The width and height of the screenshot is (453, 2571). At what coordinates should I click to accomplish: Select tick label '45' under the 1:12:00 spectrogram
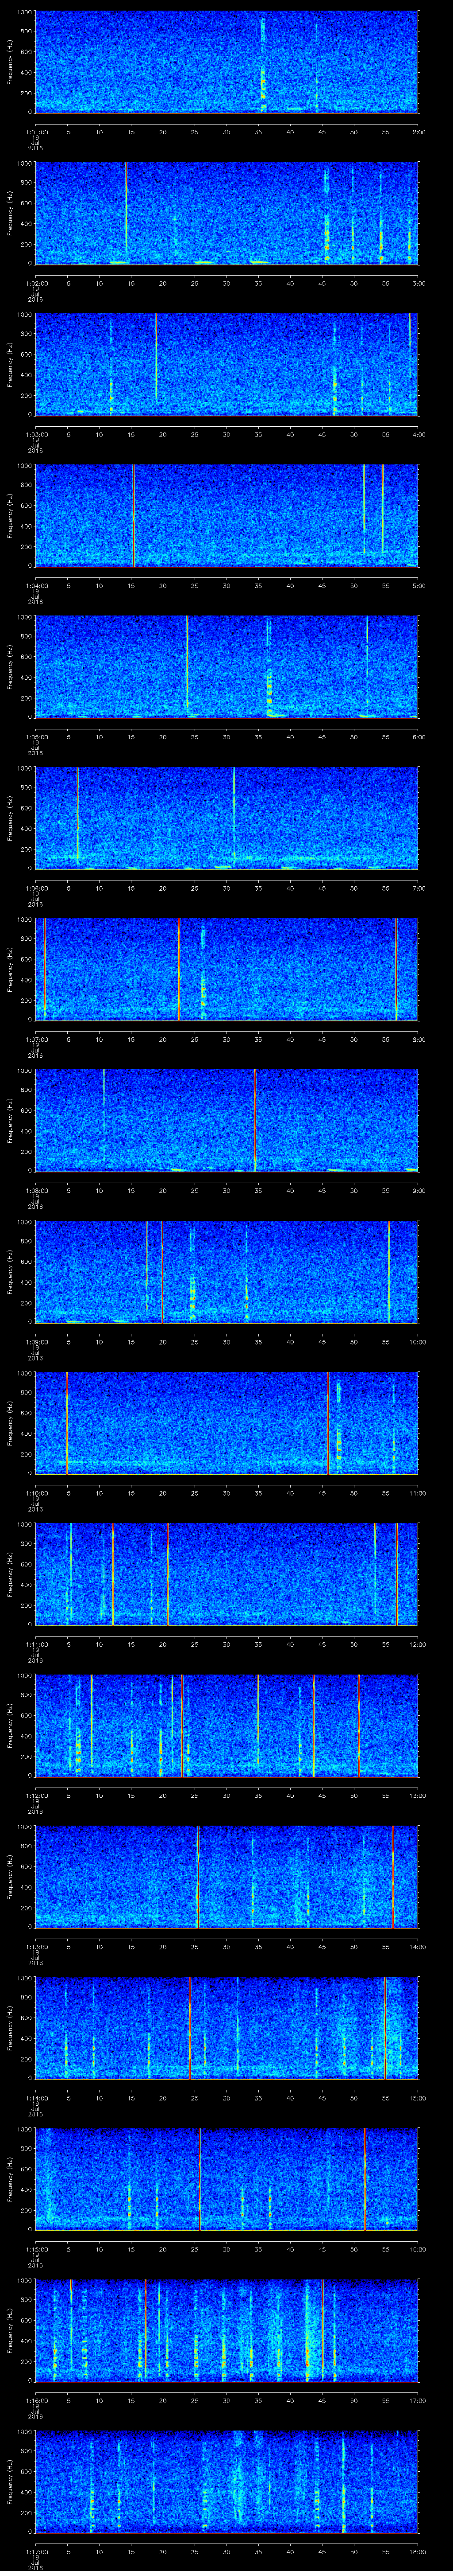pos(322,1796)
